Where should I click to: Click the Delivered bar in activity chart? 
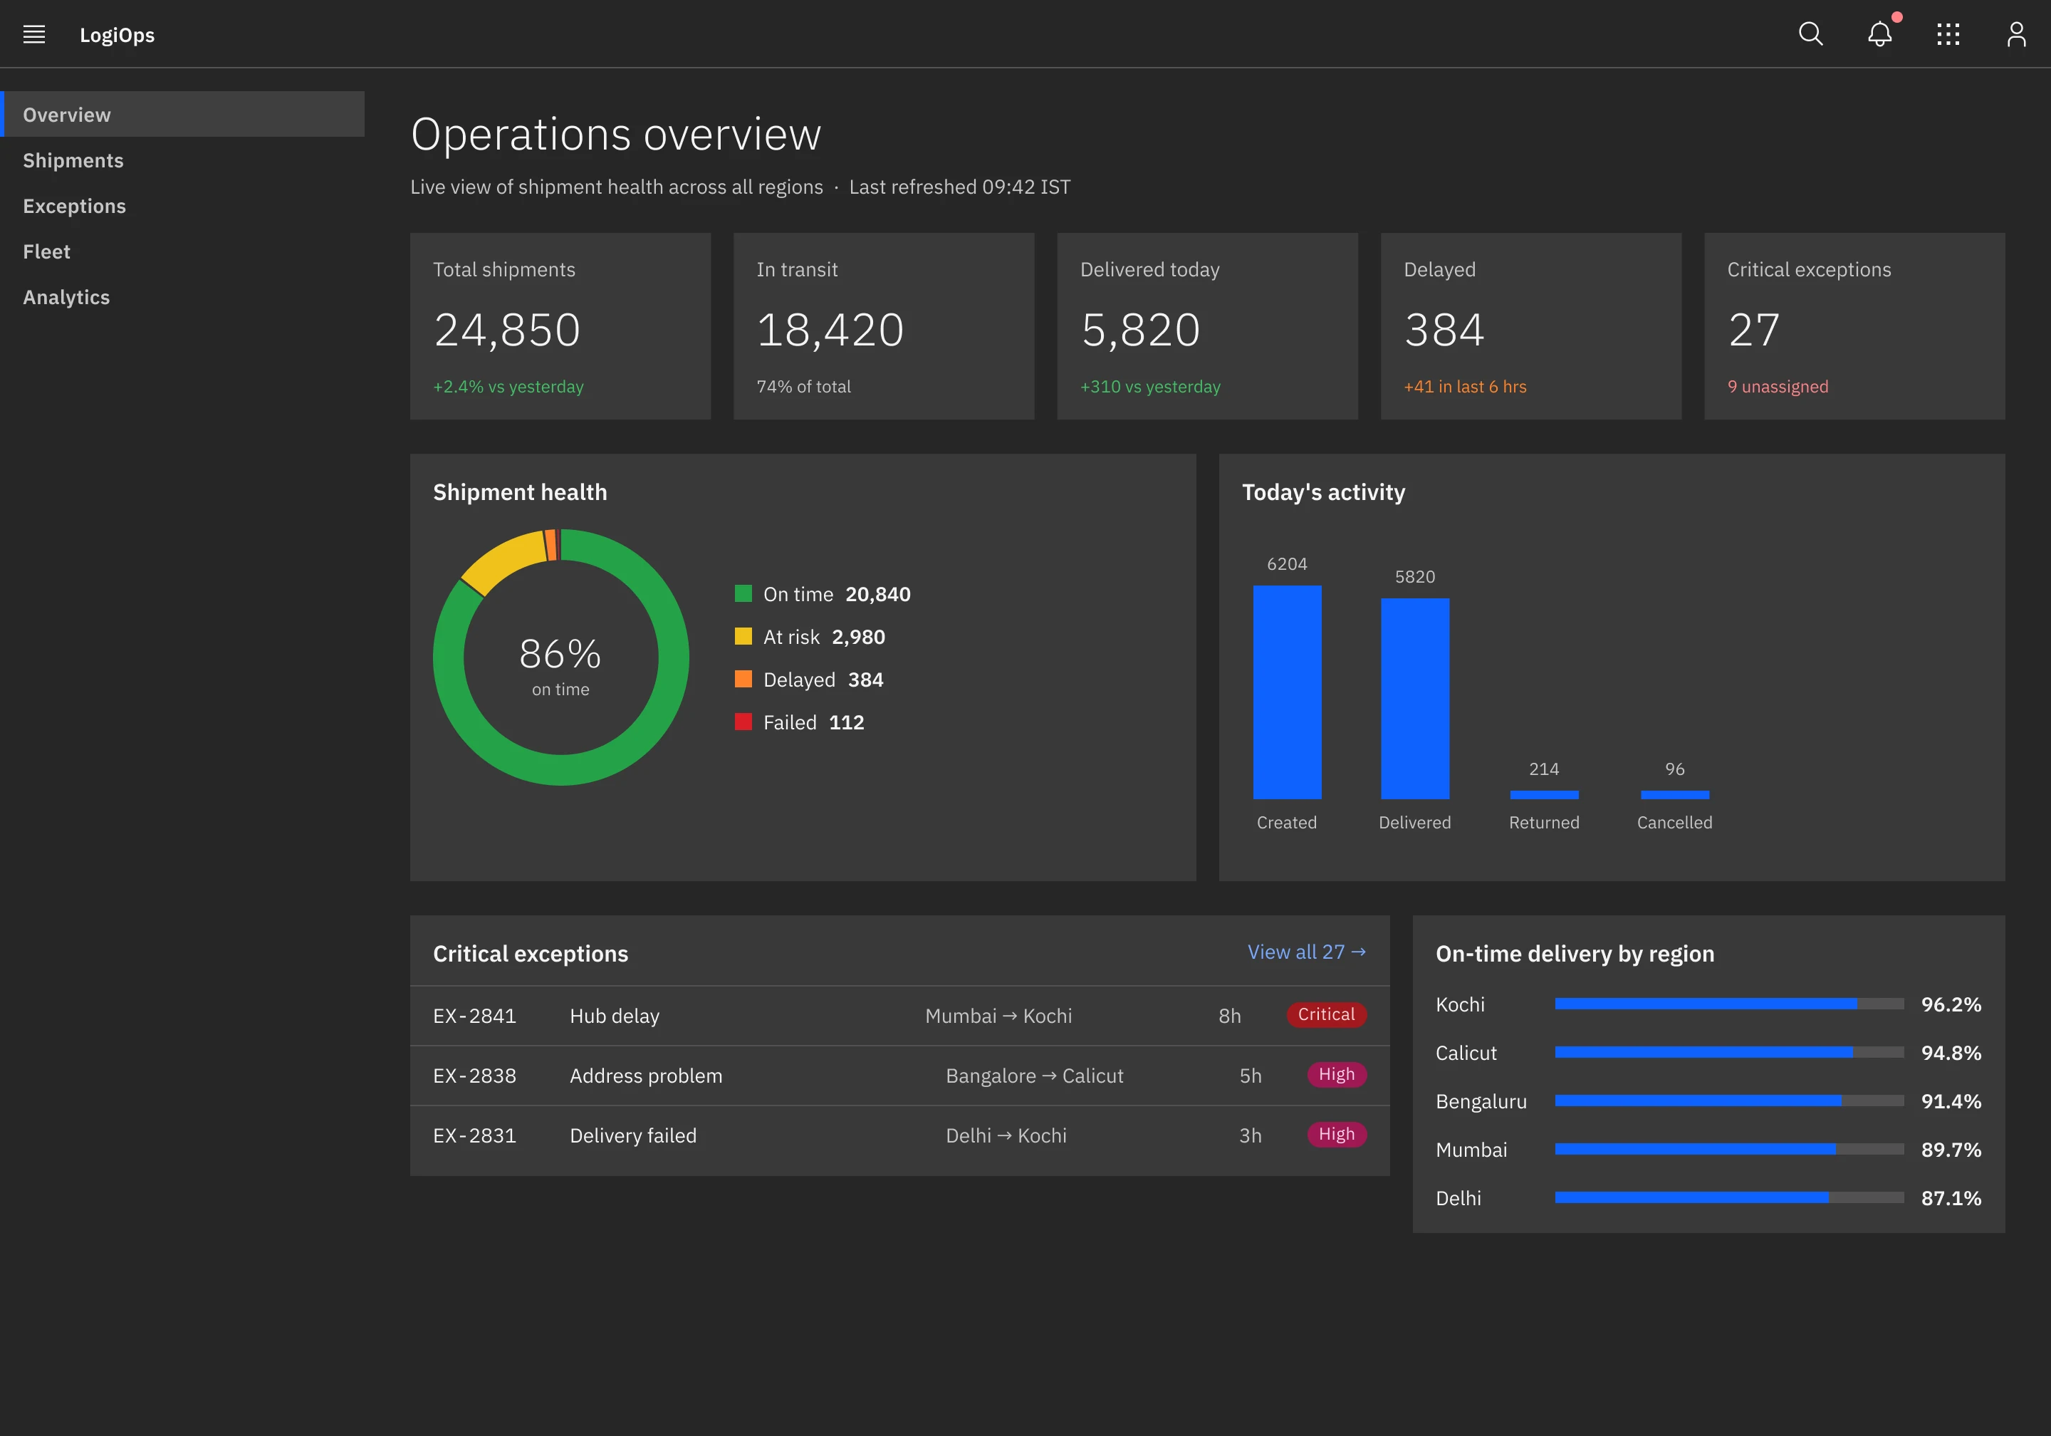[1415, 698]
